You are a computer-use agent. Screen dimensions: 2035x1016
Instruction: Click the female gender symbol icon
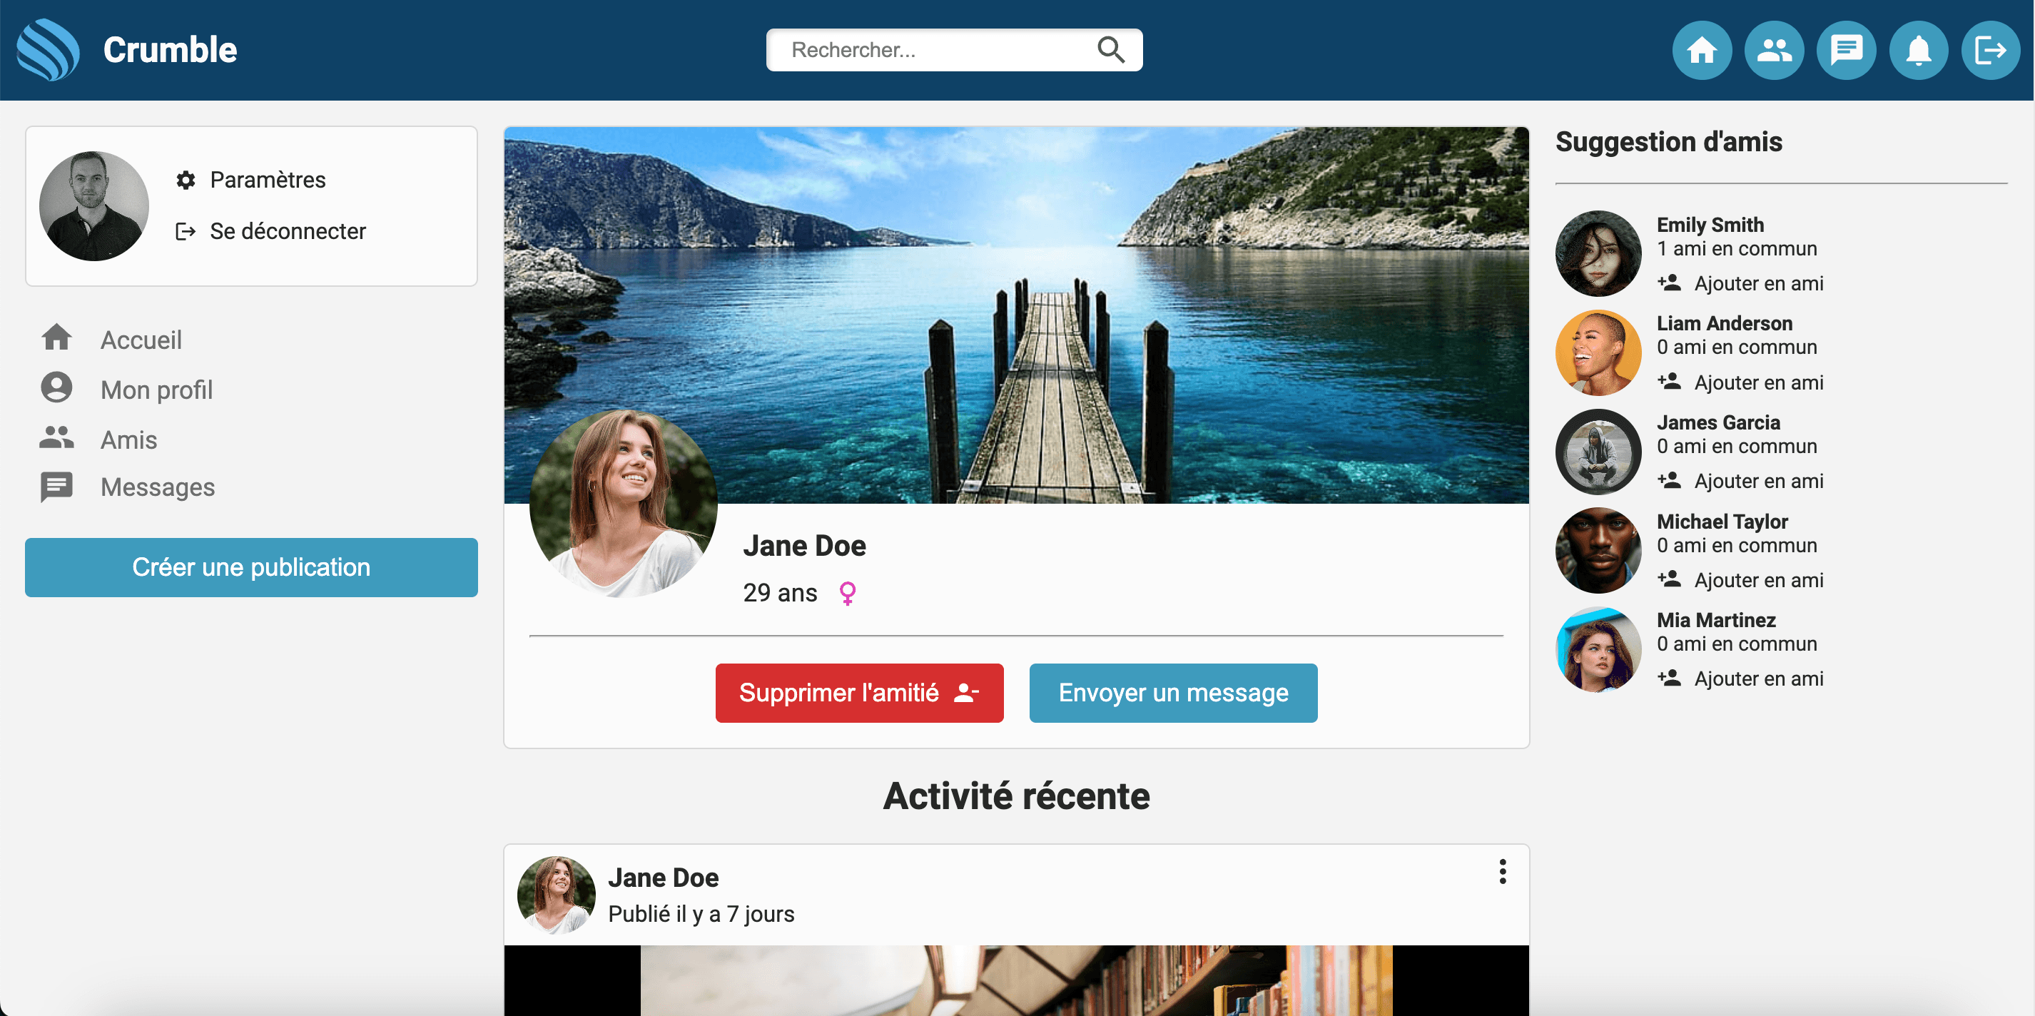[x=847, y=592]
